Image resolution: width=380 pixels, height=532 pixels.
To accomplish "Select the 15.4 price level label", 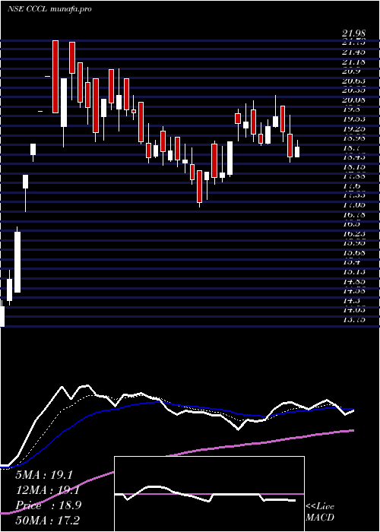I will pyautogui.click(x=351, y=263).
